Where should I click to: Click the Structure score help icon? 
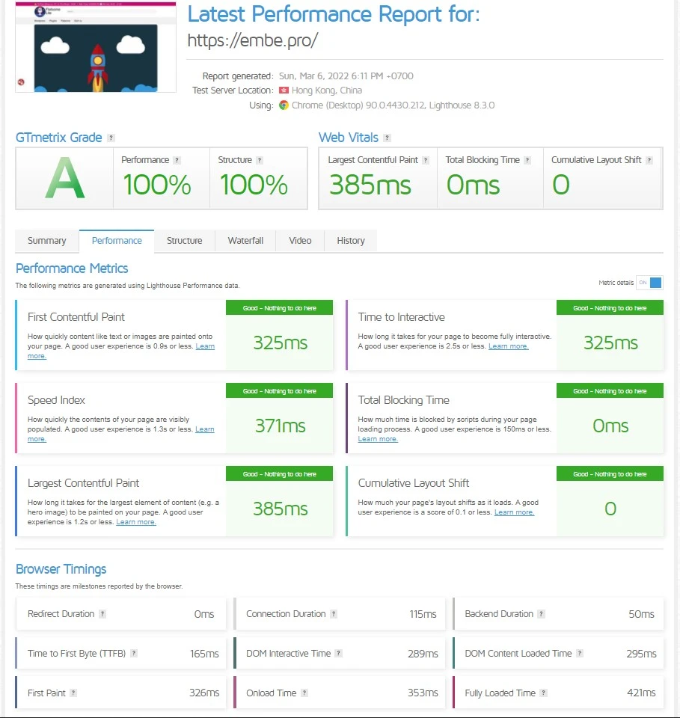[260, 160]
